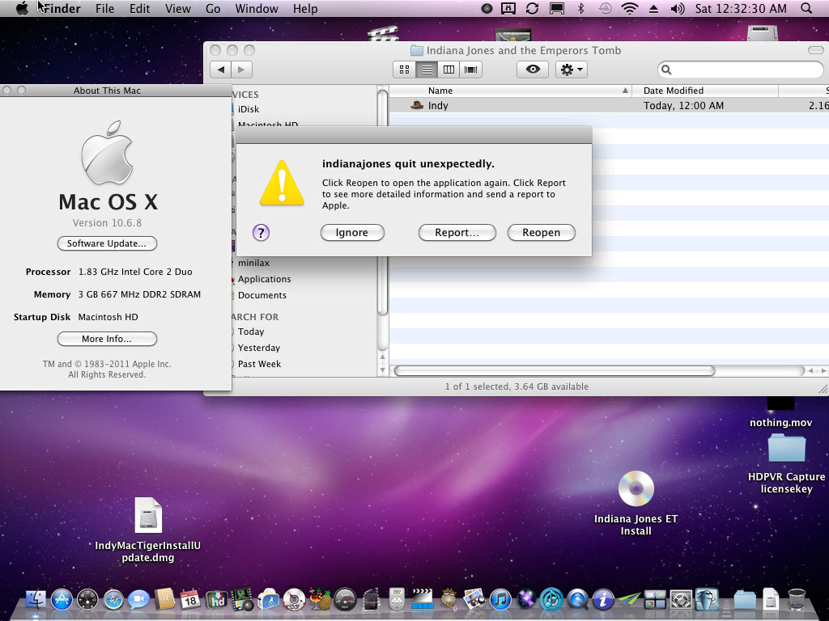
Task: Select iDisk in the Finder sidebar
Action: tap(249, 109)
